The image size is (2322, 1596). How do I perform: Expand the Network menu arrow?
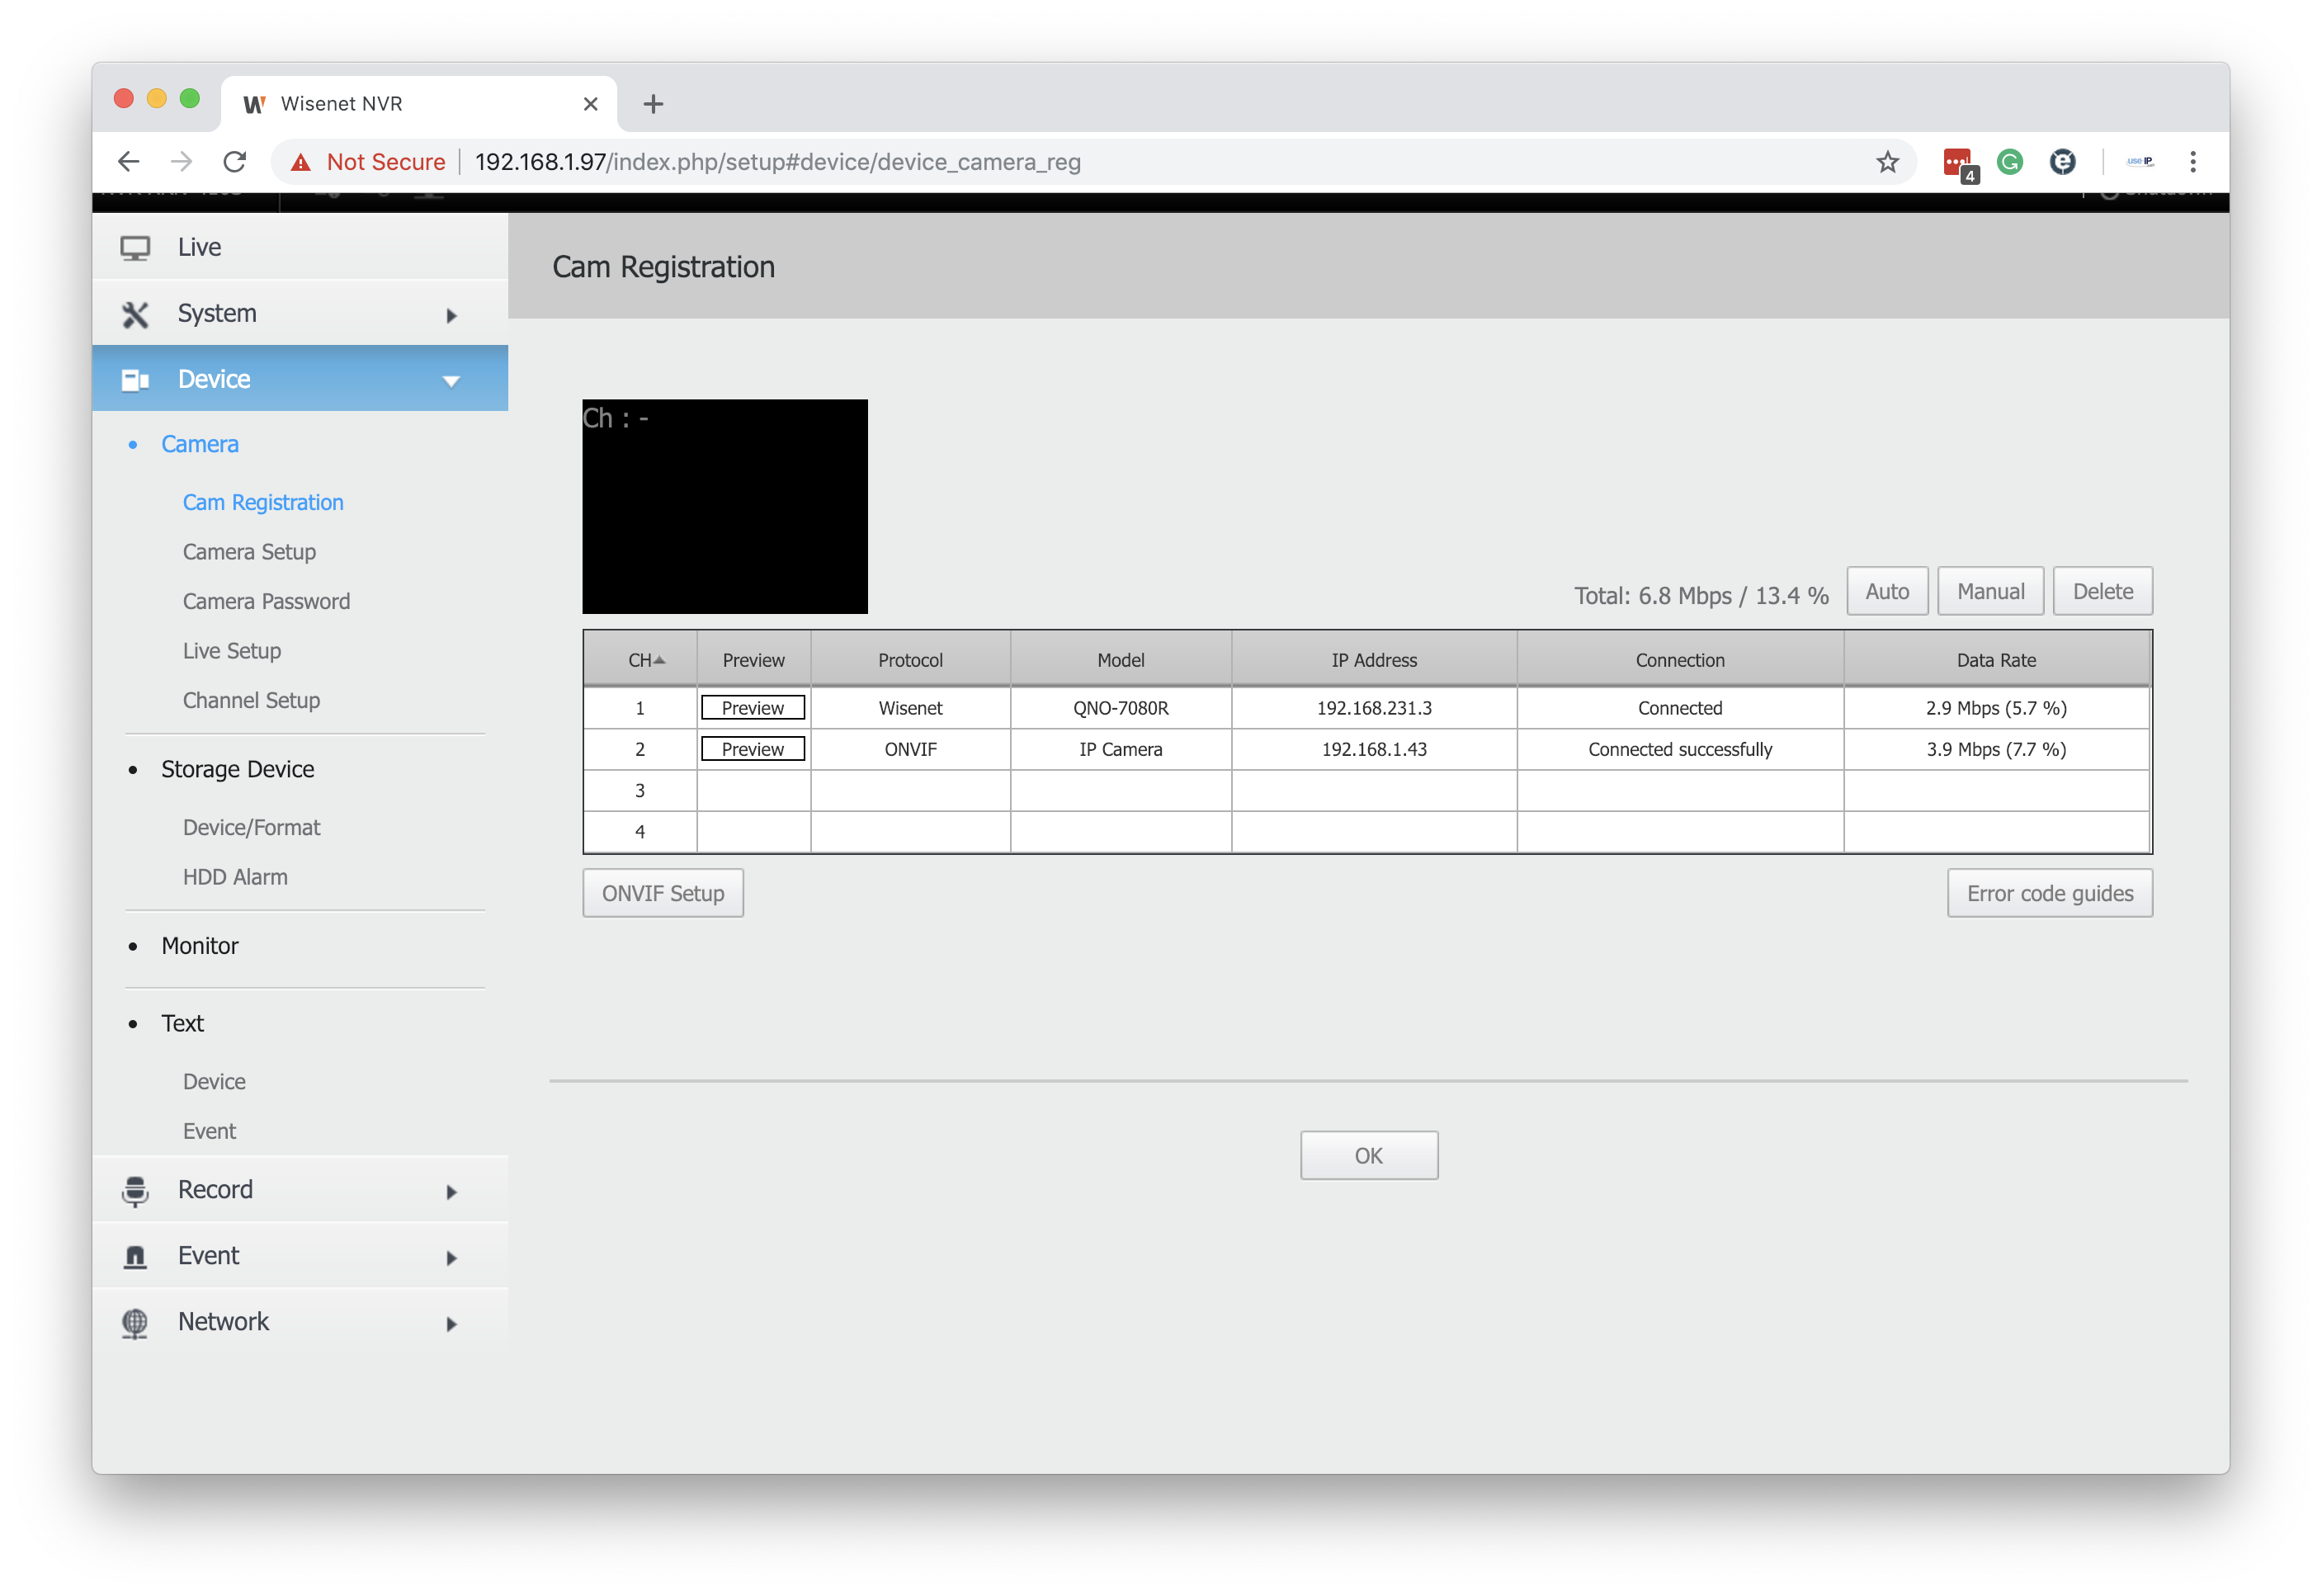pyautogui.click(x=451, y=1324)
